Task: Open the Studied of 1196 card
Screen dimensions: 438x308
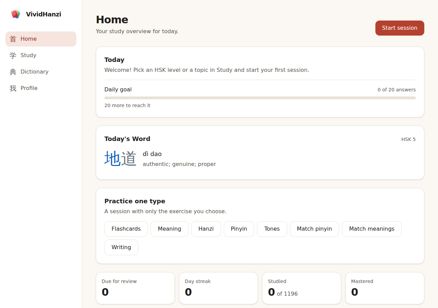Action: point(301,288)
